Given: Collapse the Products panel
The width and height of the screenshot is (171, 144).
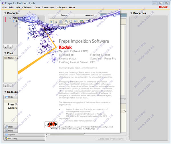Looking at the screenshot, I should (5, 13).
